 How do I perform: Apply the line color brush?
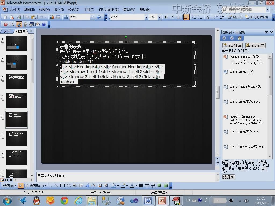[x=123, y=186]
